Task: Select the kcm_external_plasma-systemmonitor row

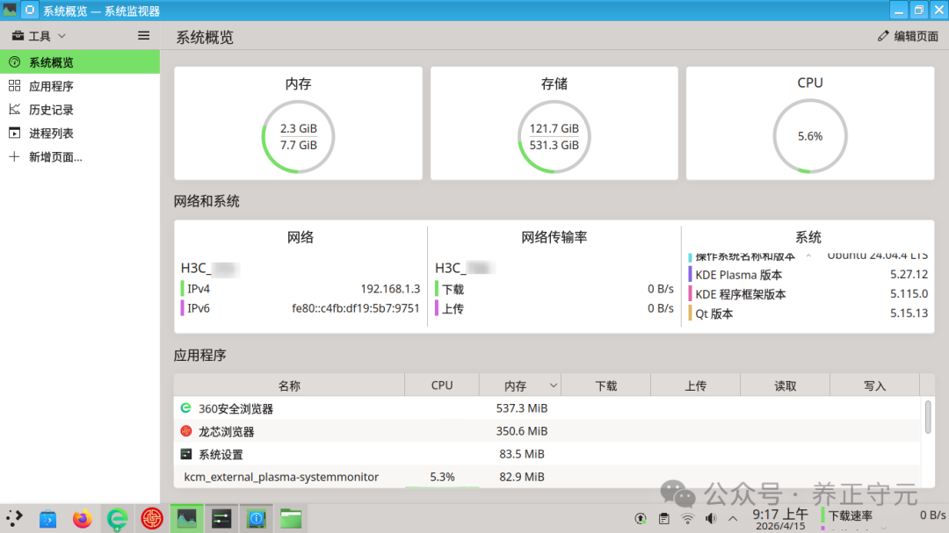Action: pyautogui.click(x=547, y=477)
